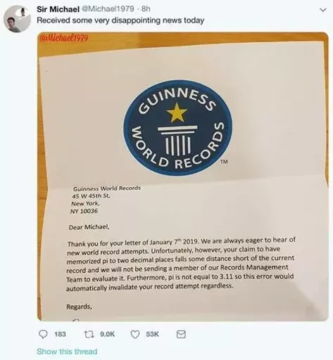Image resolution: width=333 pixels, height=360 pixels.
Task: Click the @Michael1979 handle in the header
Action: (x=108, y=9)
